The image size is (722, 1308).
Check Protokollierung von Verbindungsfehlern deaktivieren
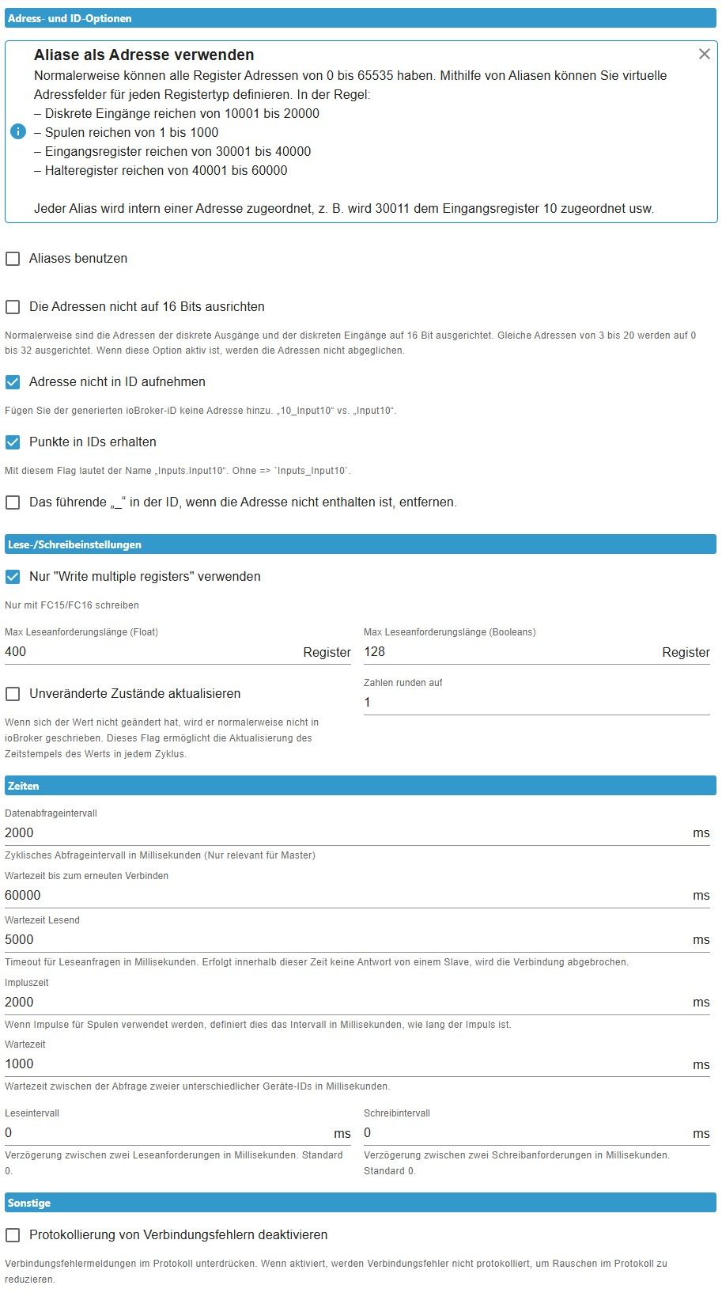pyautogui.click(x=13, y=1235)
